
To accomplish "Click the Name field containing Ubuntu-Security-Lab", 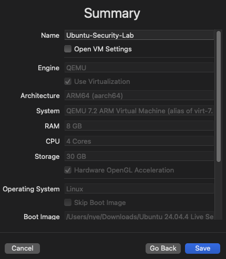I will coord(139,35).
